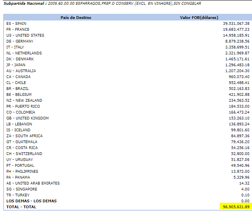Select the CO - COLOMBIA row label
The height and width of the screenshot is (211, 252).
21,112
